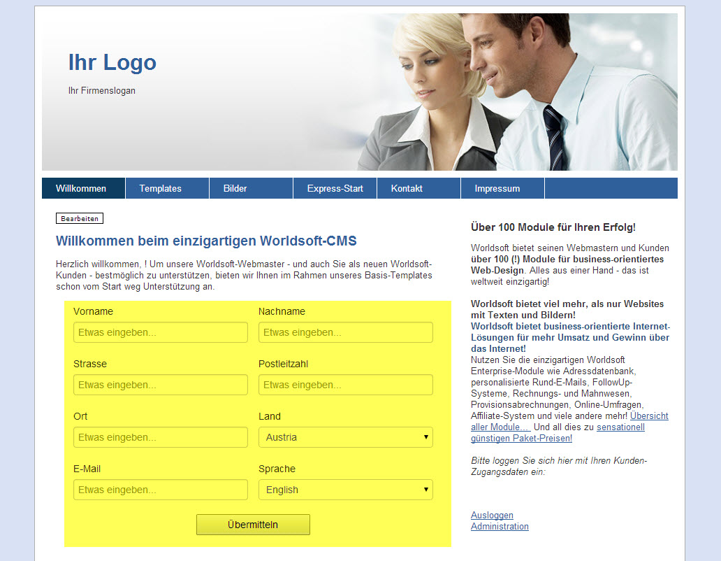The image size is (721, 561).
Task: Follow the Übersicht aller Module link
Action: [649, 416]
